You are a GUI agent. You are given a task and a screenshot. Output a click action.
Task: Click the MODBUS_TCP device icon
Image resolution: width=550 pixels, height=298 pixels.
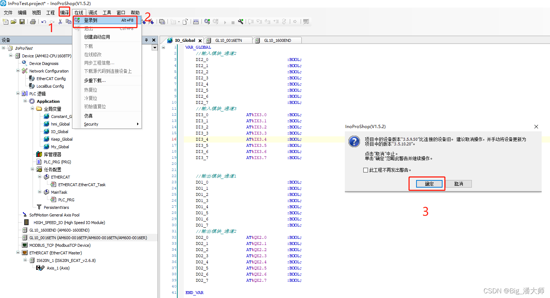click(25, 245)
